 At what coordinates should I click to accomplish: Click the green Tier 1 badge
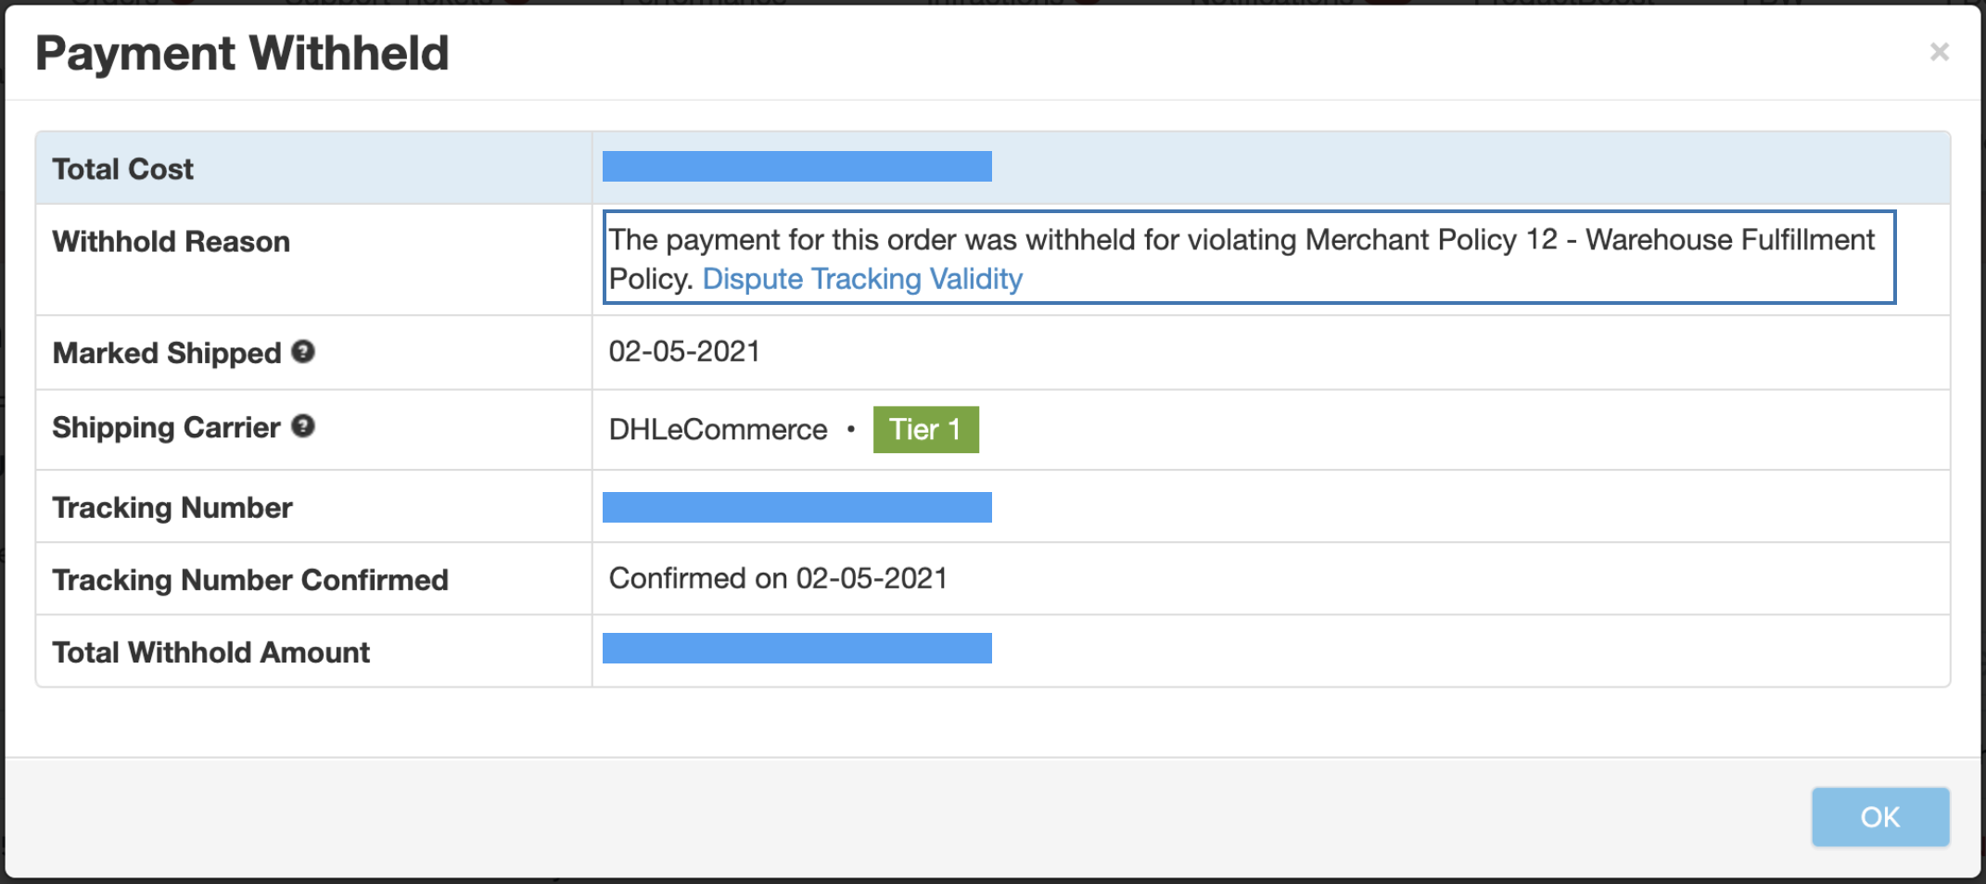925,429
